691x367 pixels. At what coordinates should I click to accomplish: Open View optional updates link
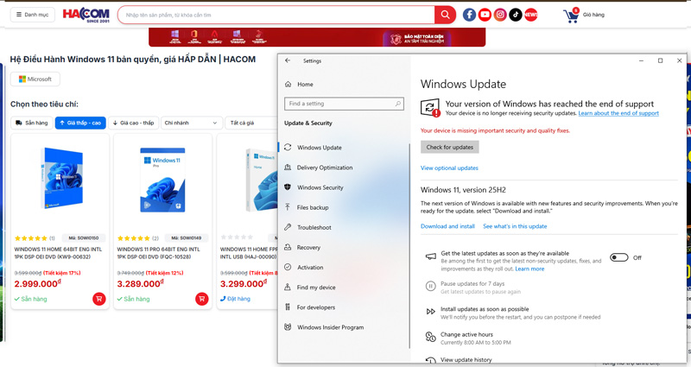449,168
